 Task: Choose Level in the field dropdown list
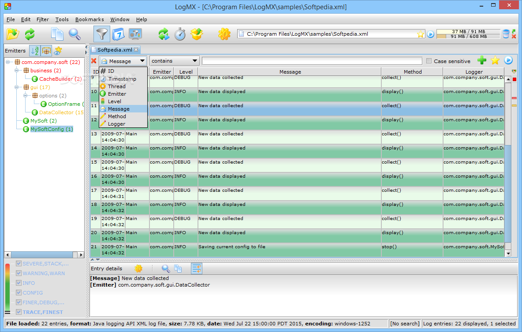123,101
